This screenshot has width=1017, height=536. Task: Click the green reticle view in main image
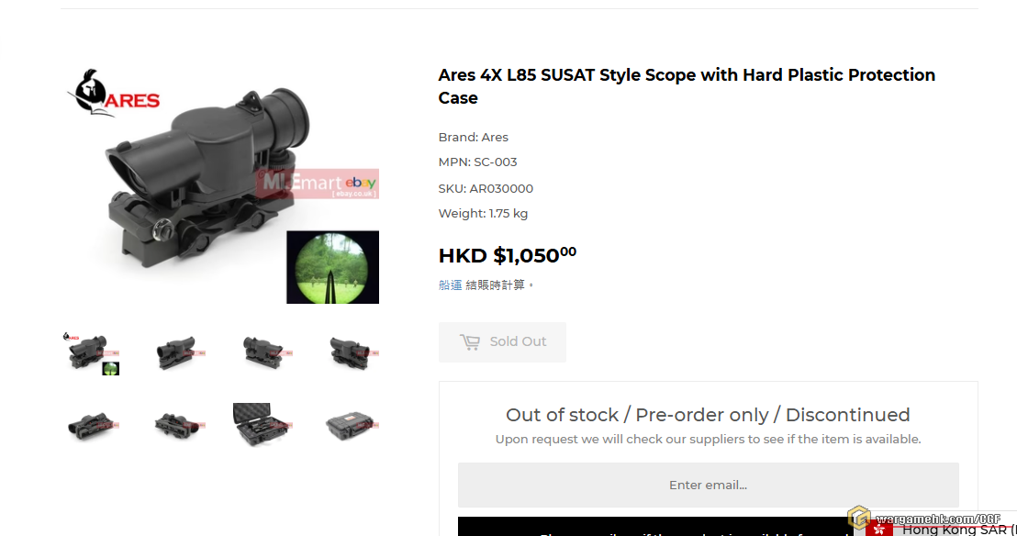332,267
